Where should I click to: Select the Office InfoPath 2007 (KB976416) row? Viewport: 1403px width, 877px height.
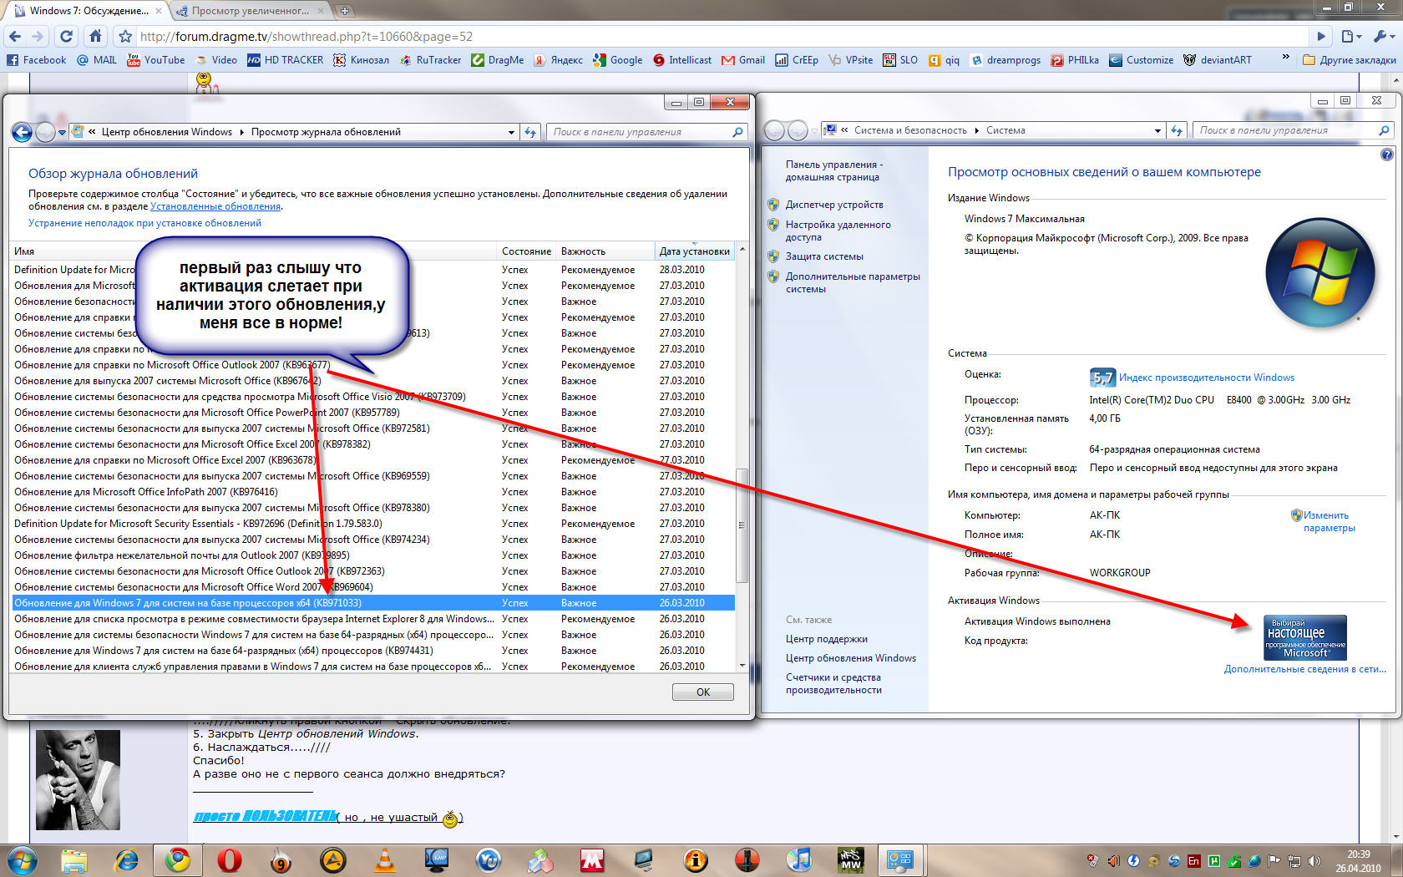click(373, 492)
